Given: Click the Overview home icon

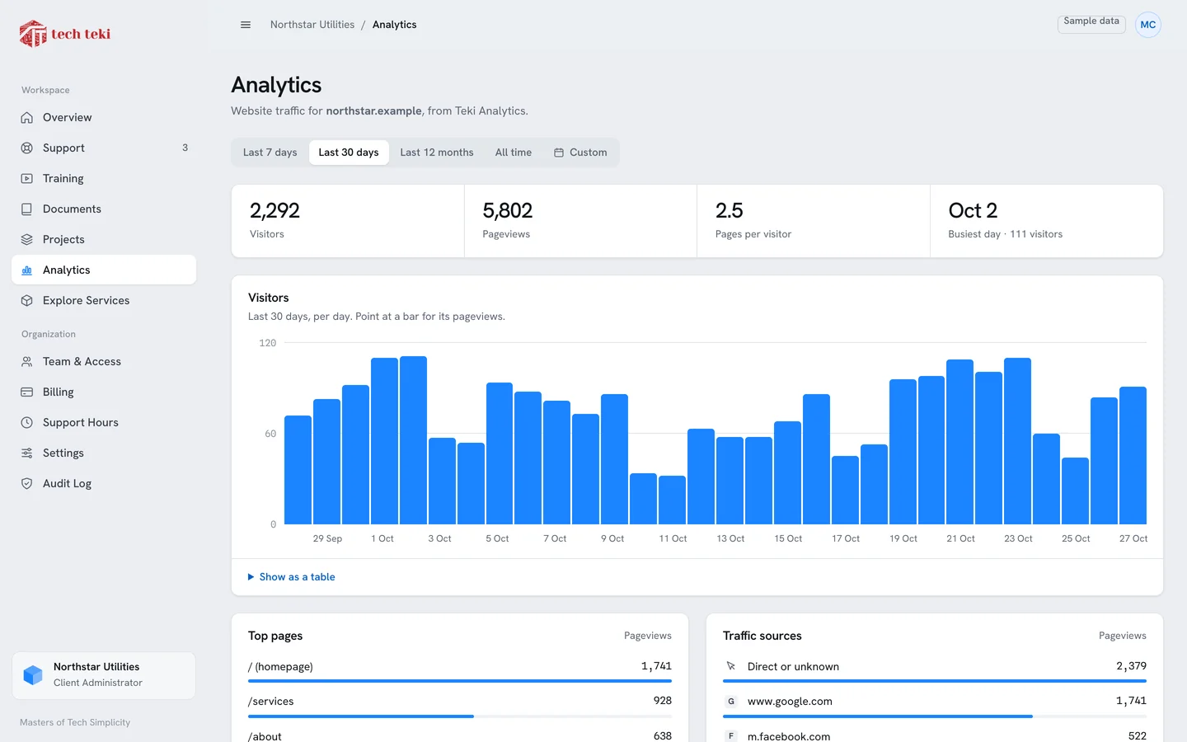Looking at the screenshot, I should click(27, 118).
